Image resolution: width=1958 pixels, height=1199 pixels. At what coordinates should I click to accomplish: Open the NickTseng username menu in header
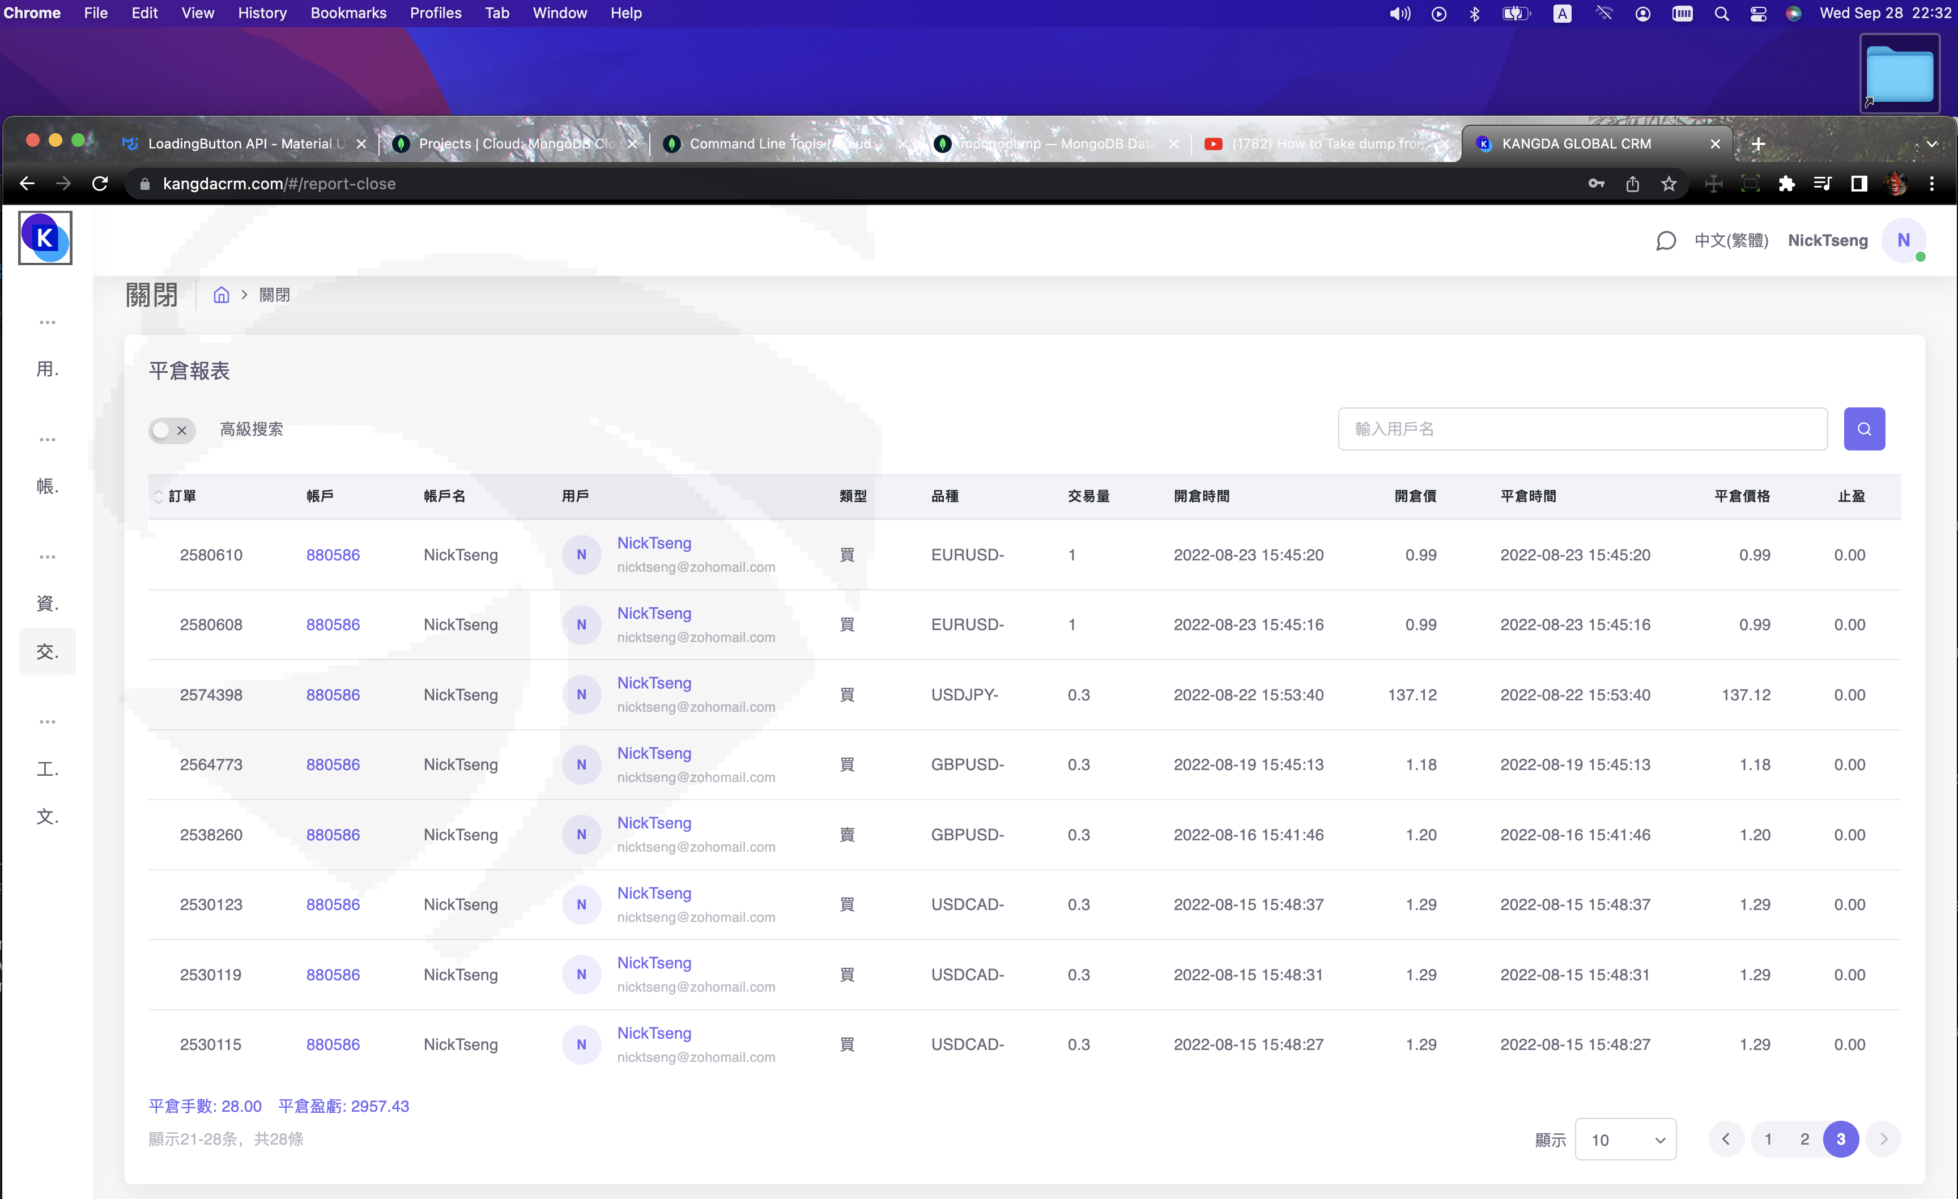[1828, 241]
